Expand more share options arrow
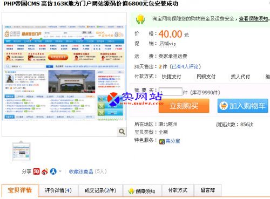The image size is (270, 199). point(60,171)
